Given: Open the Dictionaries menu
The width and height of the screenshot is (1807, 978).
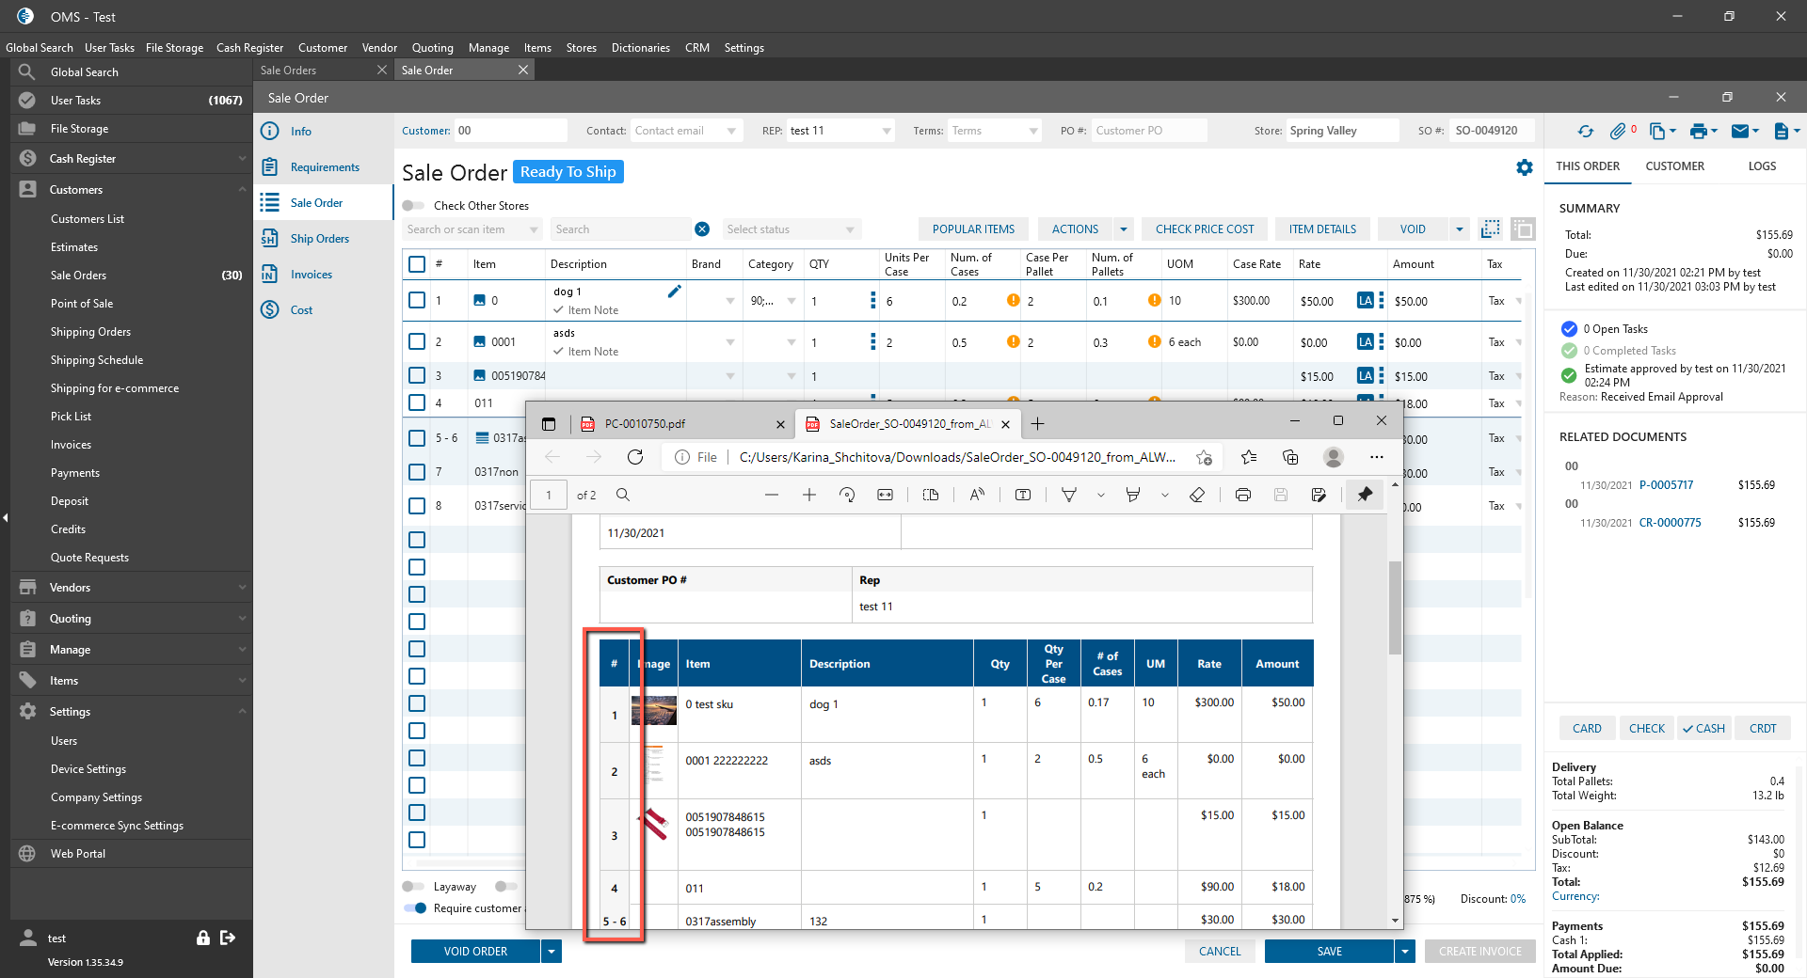Looking at the screenshot, I should click(640, 48).
